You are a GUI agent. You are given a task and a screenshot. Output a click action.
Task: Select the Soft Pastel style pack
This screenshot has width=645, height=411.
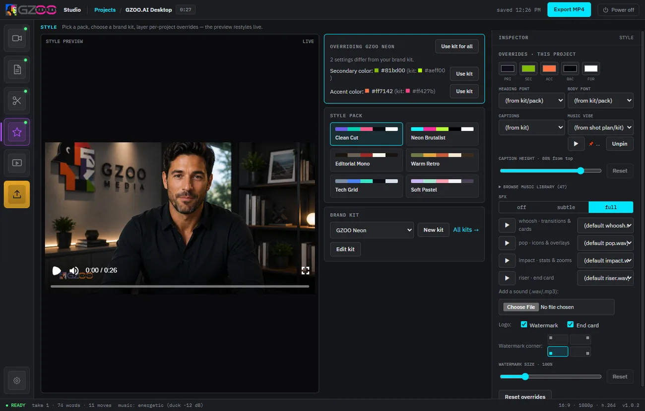point(442,186)
